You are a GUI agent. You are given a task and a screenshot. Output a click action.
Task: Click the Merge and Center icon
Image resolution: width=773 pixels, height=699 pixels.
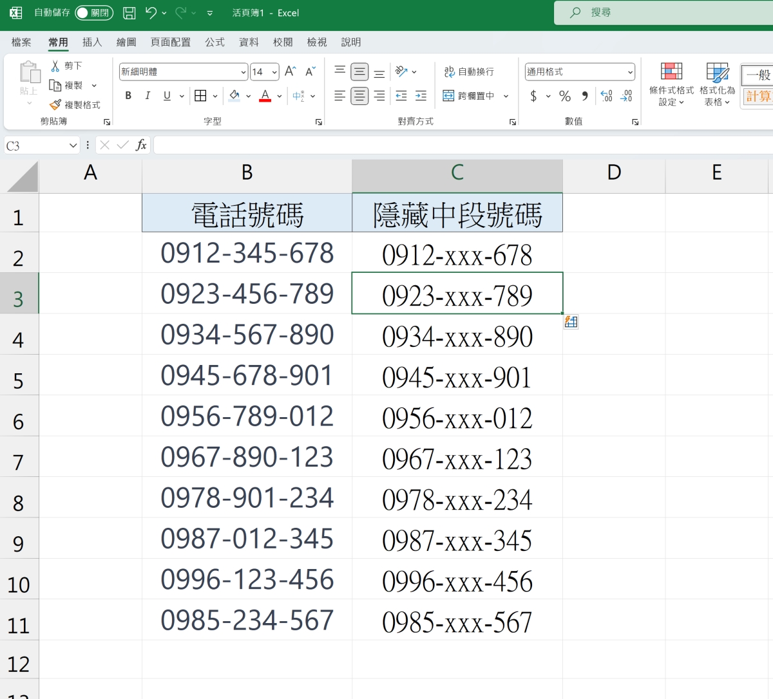pos(448,96)
